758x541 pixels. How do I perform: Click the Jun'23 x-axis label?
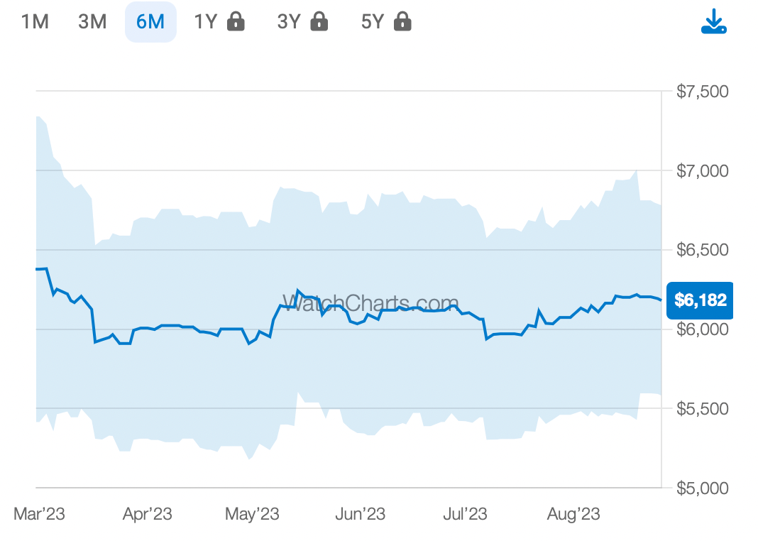coord(358,514)
